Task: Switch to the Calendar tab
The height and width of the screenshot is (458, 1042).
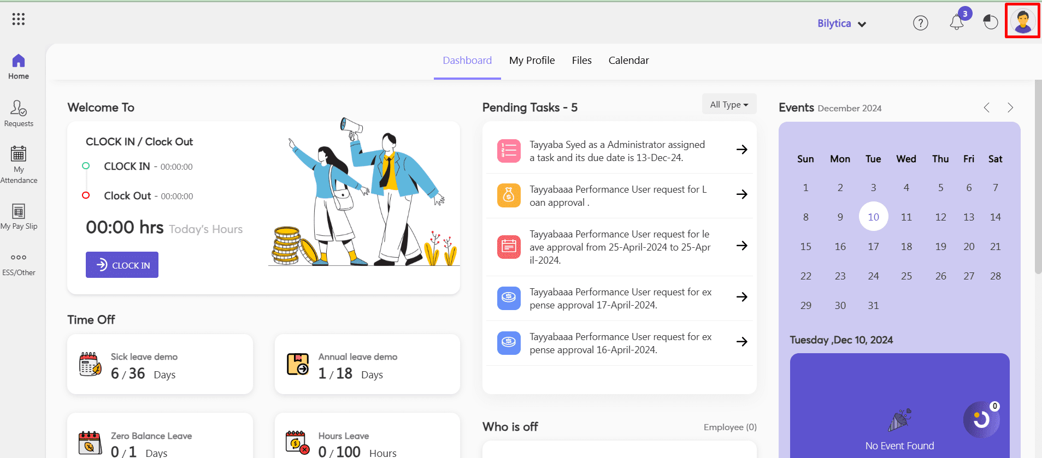Action: (628, 61)
